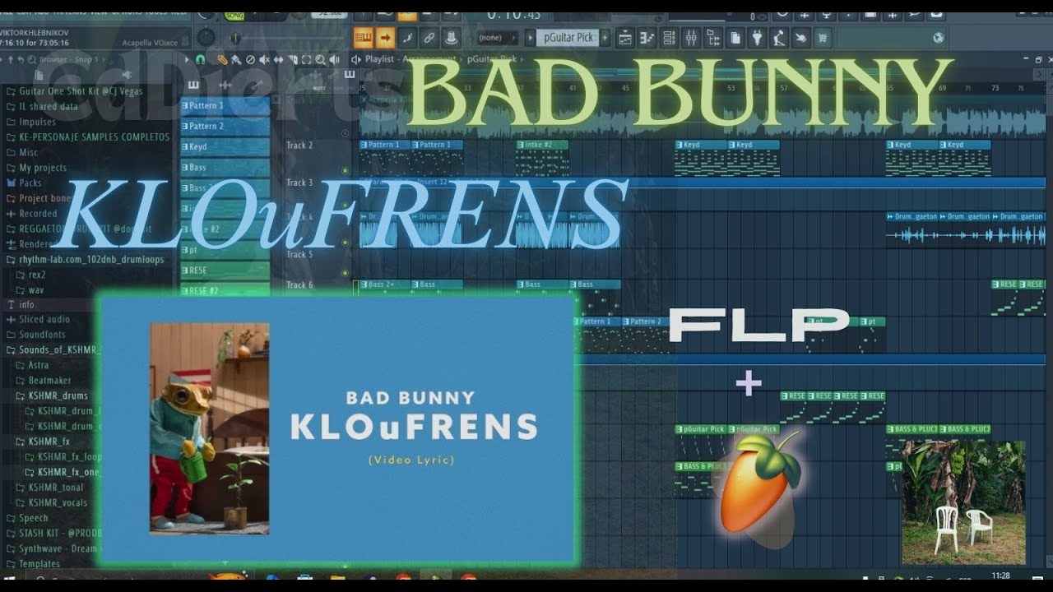Switch picker to patterns tab
This screenshot has width=1053, height=592.
(x=193, y=86)
